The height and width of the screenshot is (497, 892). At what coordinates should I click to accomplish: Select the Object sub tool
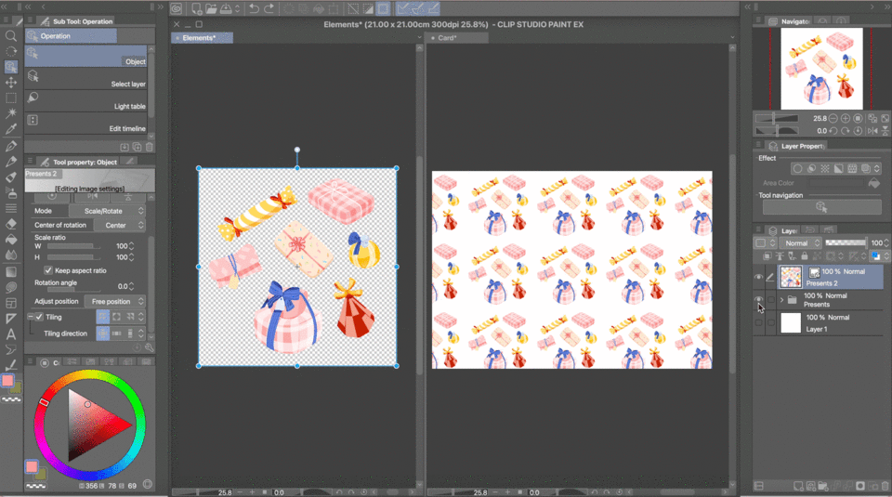pyautogui.click(x=85, y=56)
